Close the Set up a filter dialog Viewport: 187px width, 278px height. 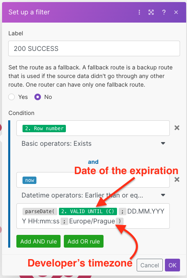pos(176,12)
